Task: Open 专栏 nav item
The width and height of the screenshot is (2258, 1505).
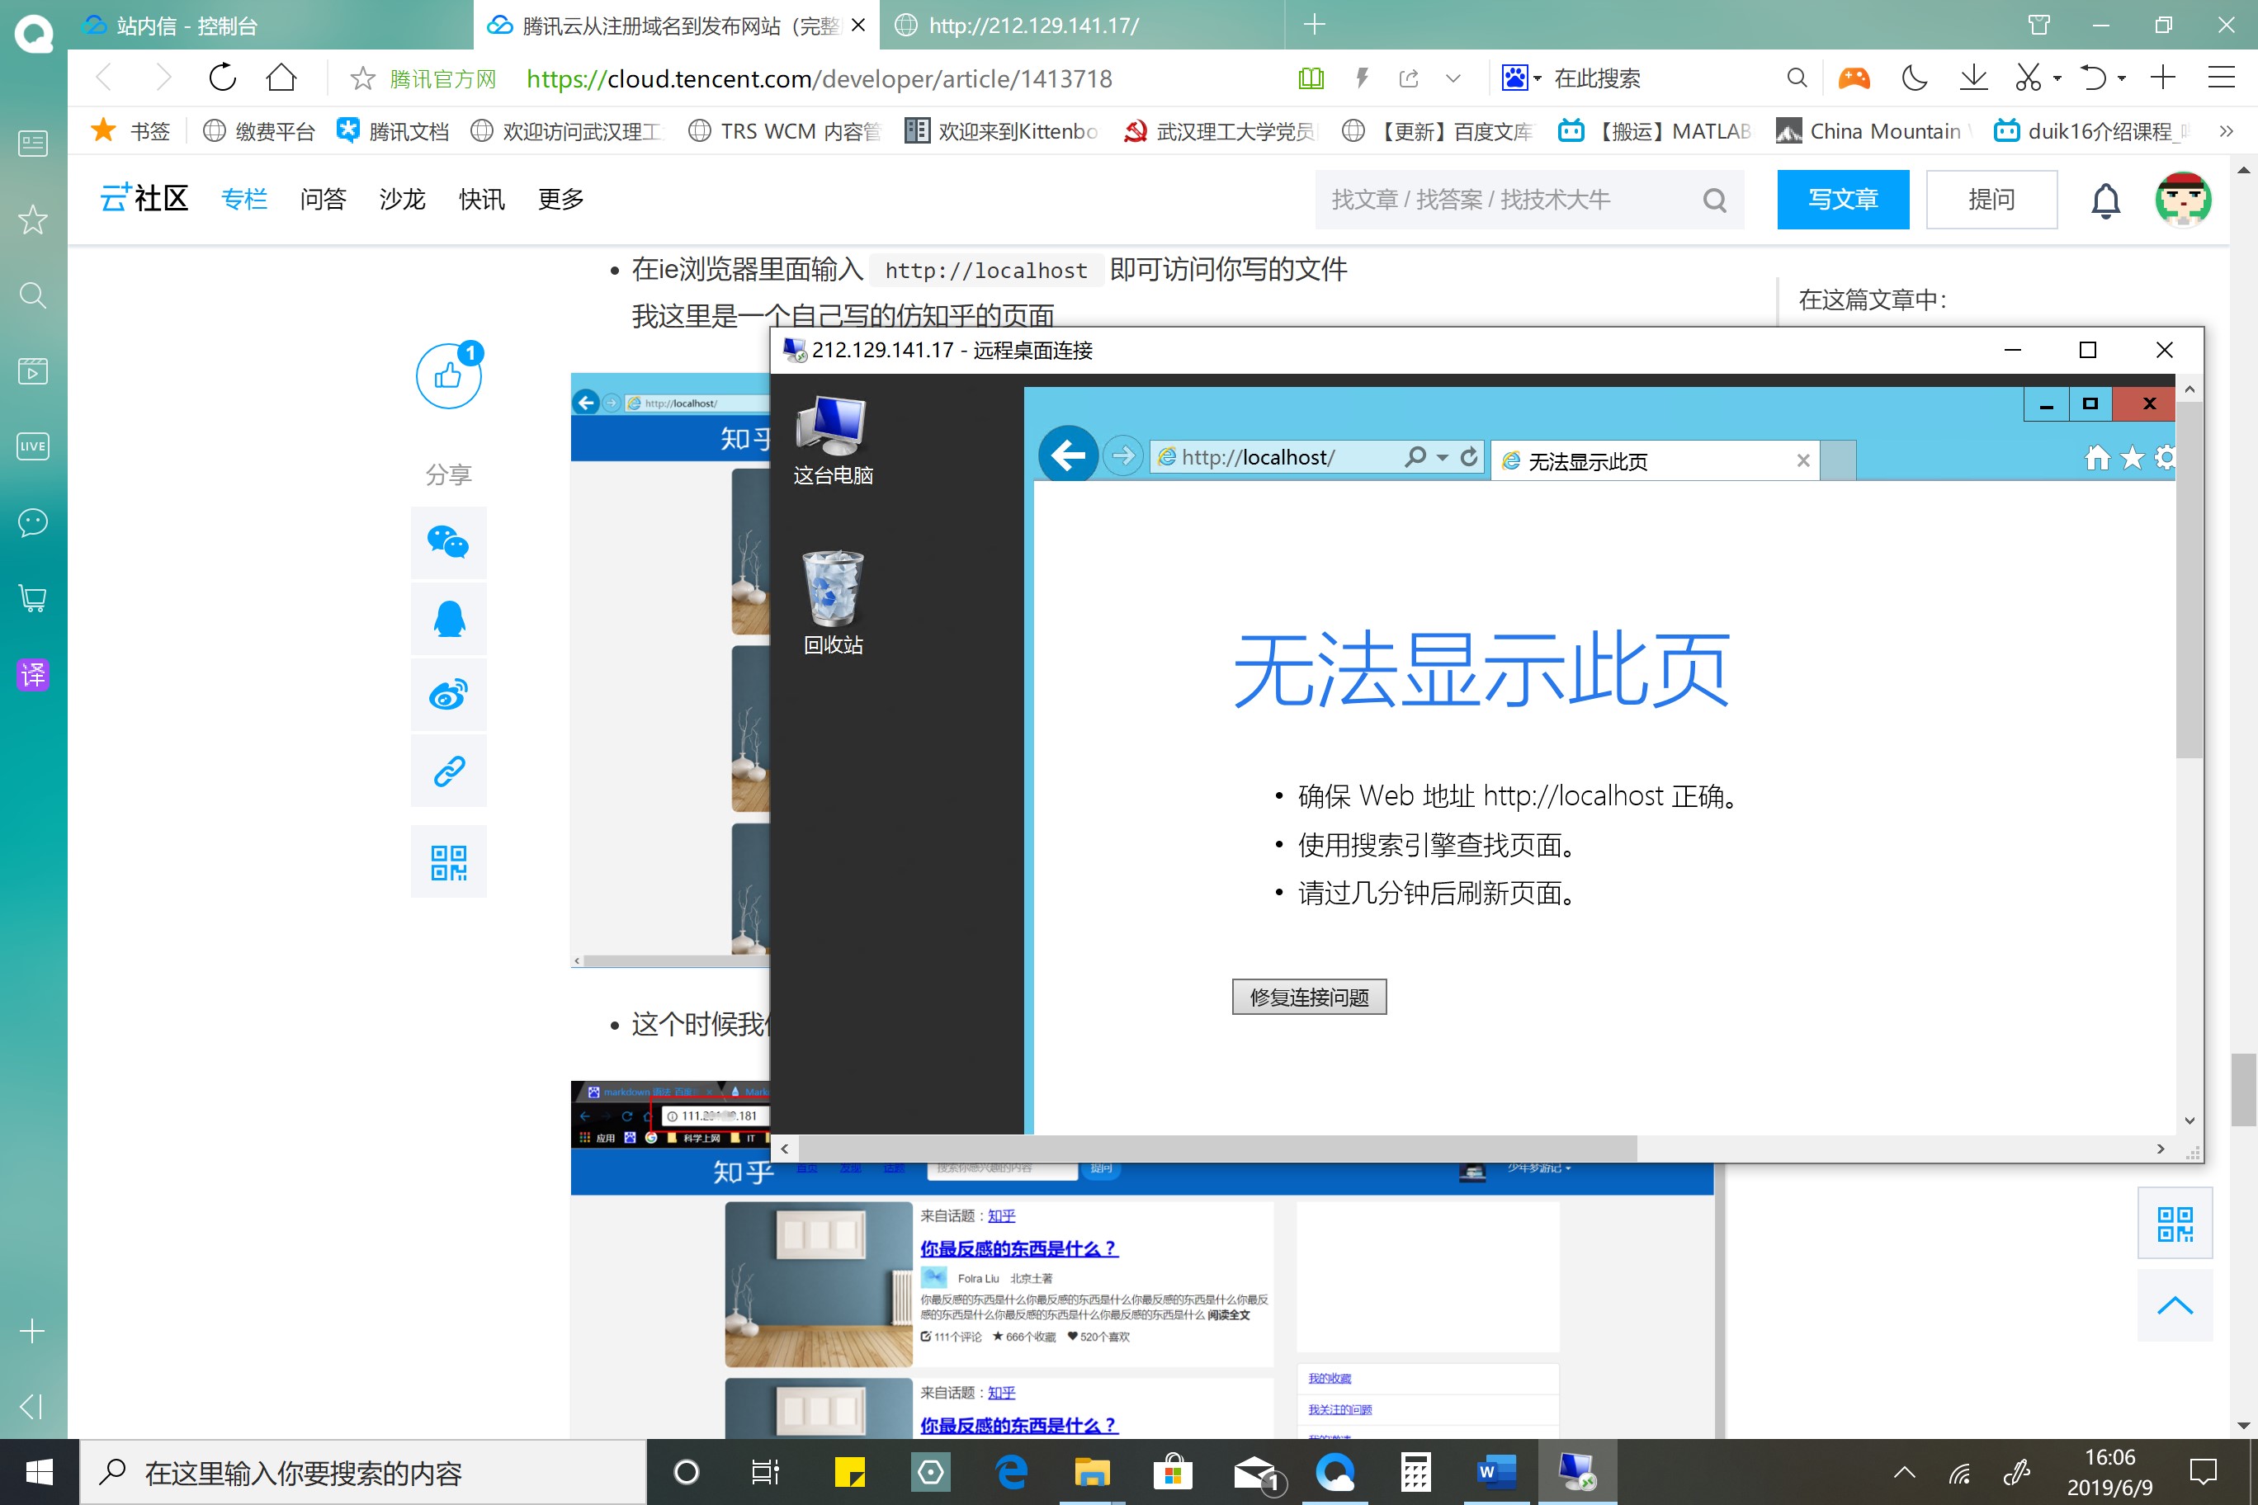Action: pos(243,200)
